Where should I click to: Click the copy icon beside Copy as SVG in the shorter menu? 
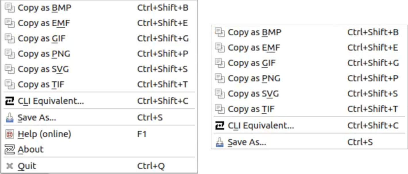tap(220, 94)
